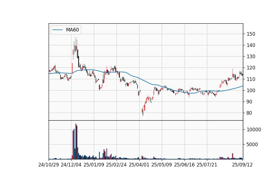Click the 25/05/09 date label
This screenshot has width=270, height=194.
click(x=162, y=165)
